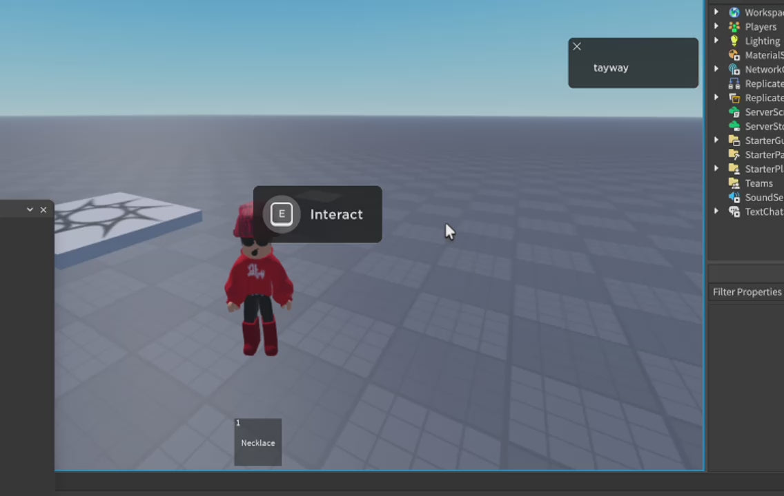Expand the Workspace tree node arrow
Screen dimensions: 784x496
pos(716,12)
